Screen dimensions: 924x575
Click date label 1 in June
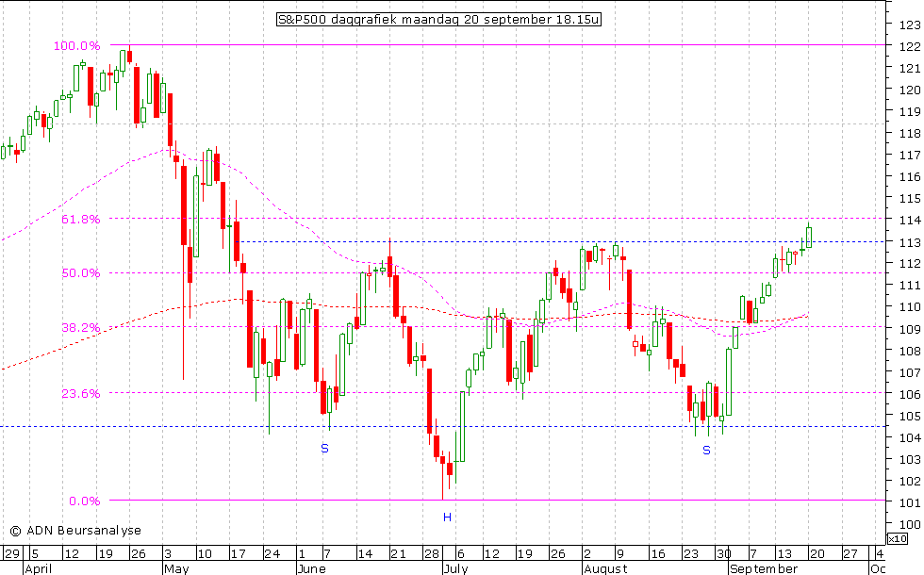301,554
